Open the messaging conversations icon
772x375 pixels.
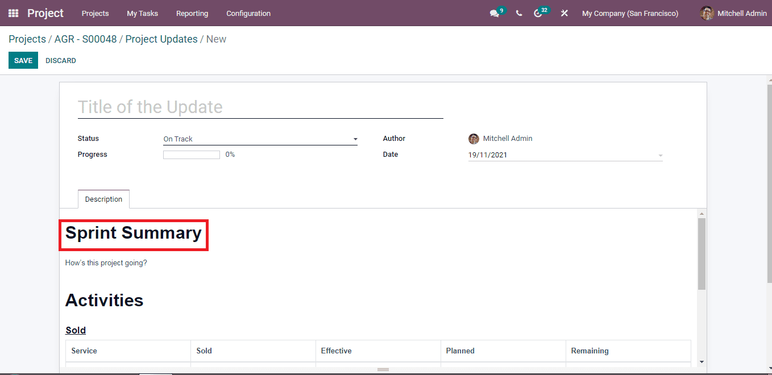[x=493, y=13]
